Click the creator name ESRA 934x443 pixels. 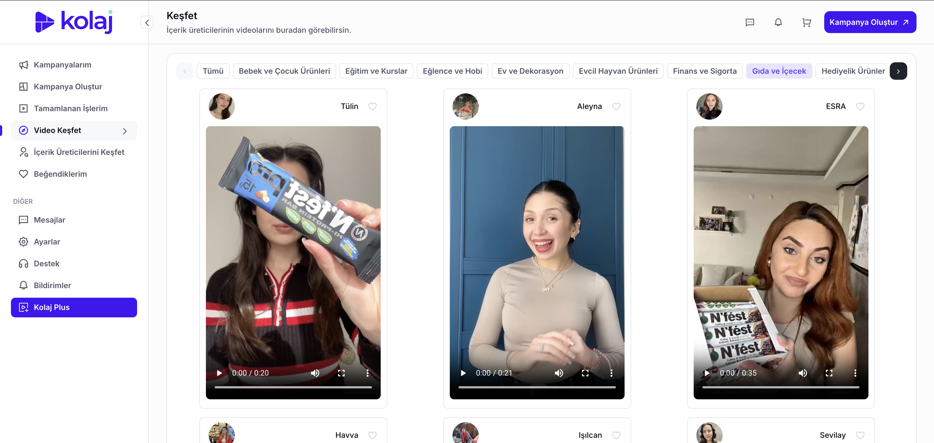835,106
